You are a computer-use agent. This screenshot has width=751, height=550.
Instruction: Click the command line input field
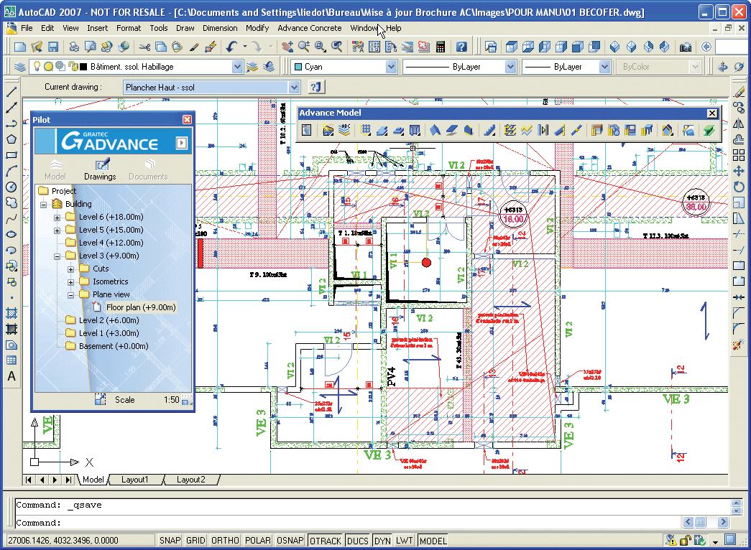pos(349,522)
